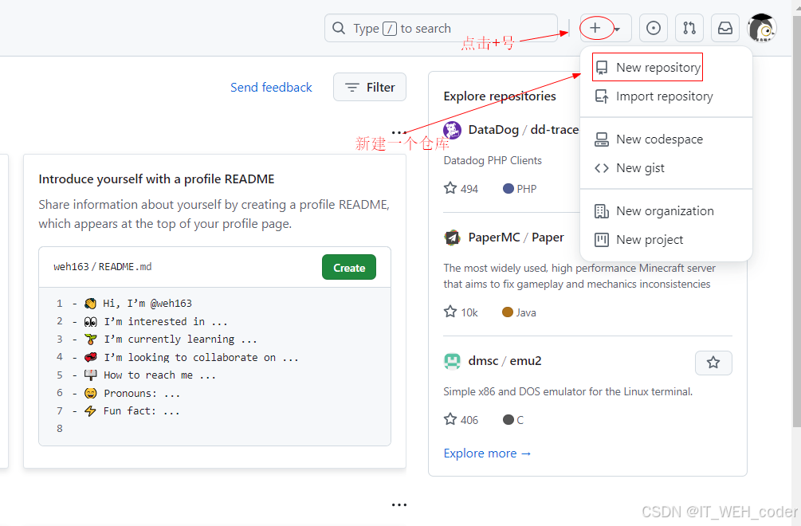Click the three-dots menu above README card
Viewport: 801px width, 526px height.
[x=399, y=133]
